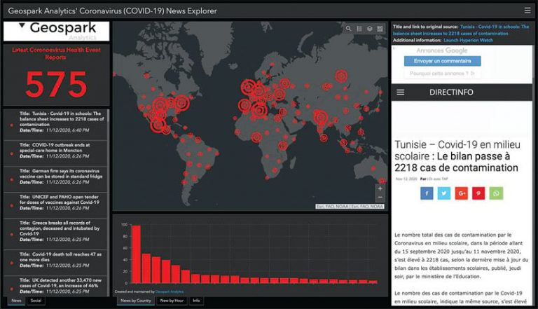Open the Info tab

point(196,301)
